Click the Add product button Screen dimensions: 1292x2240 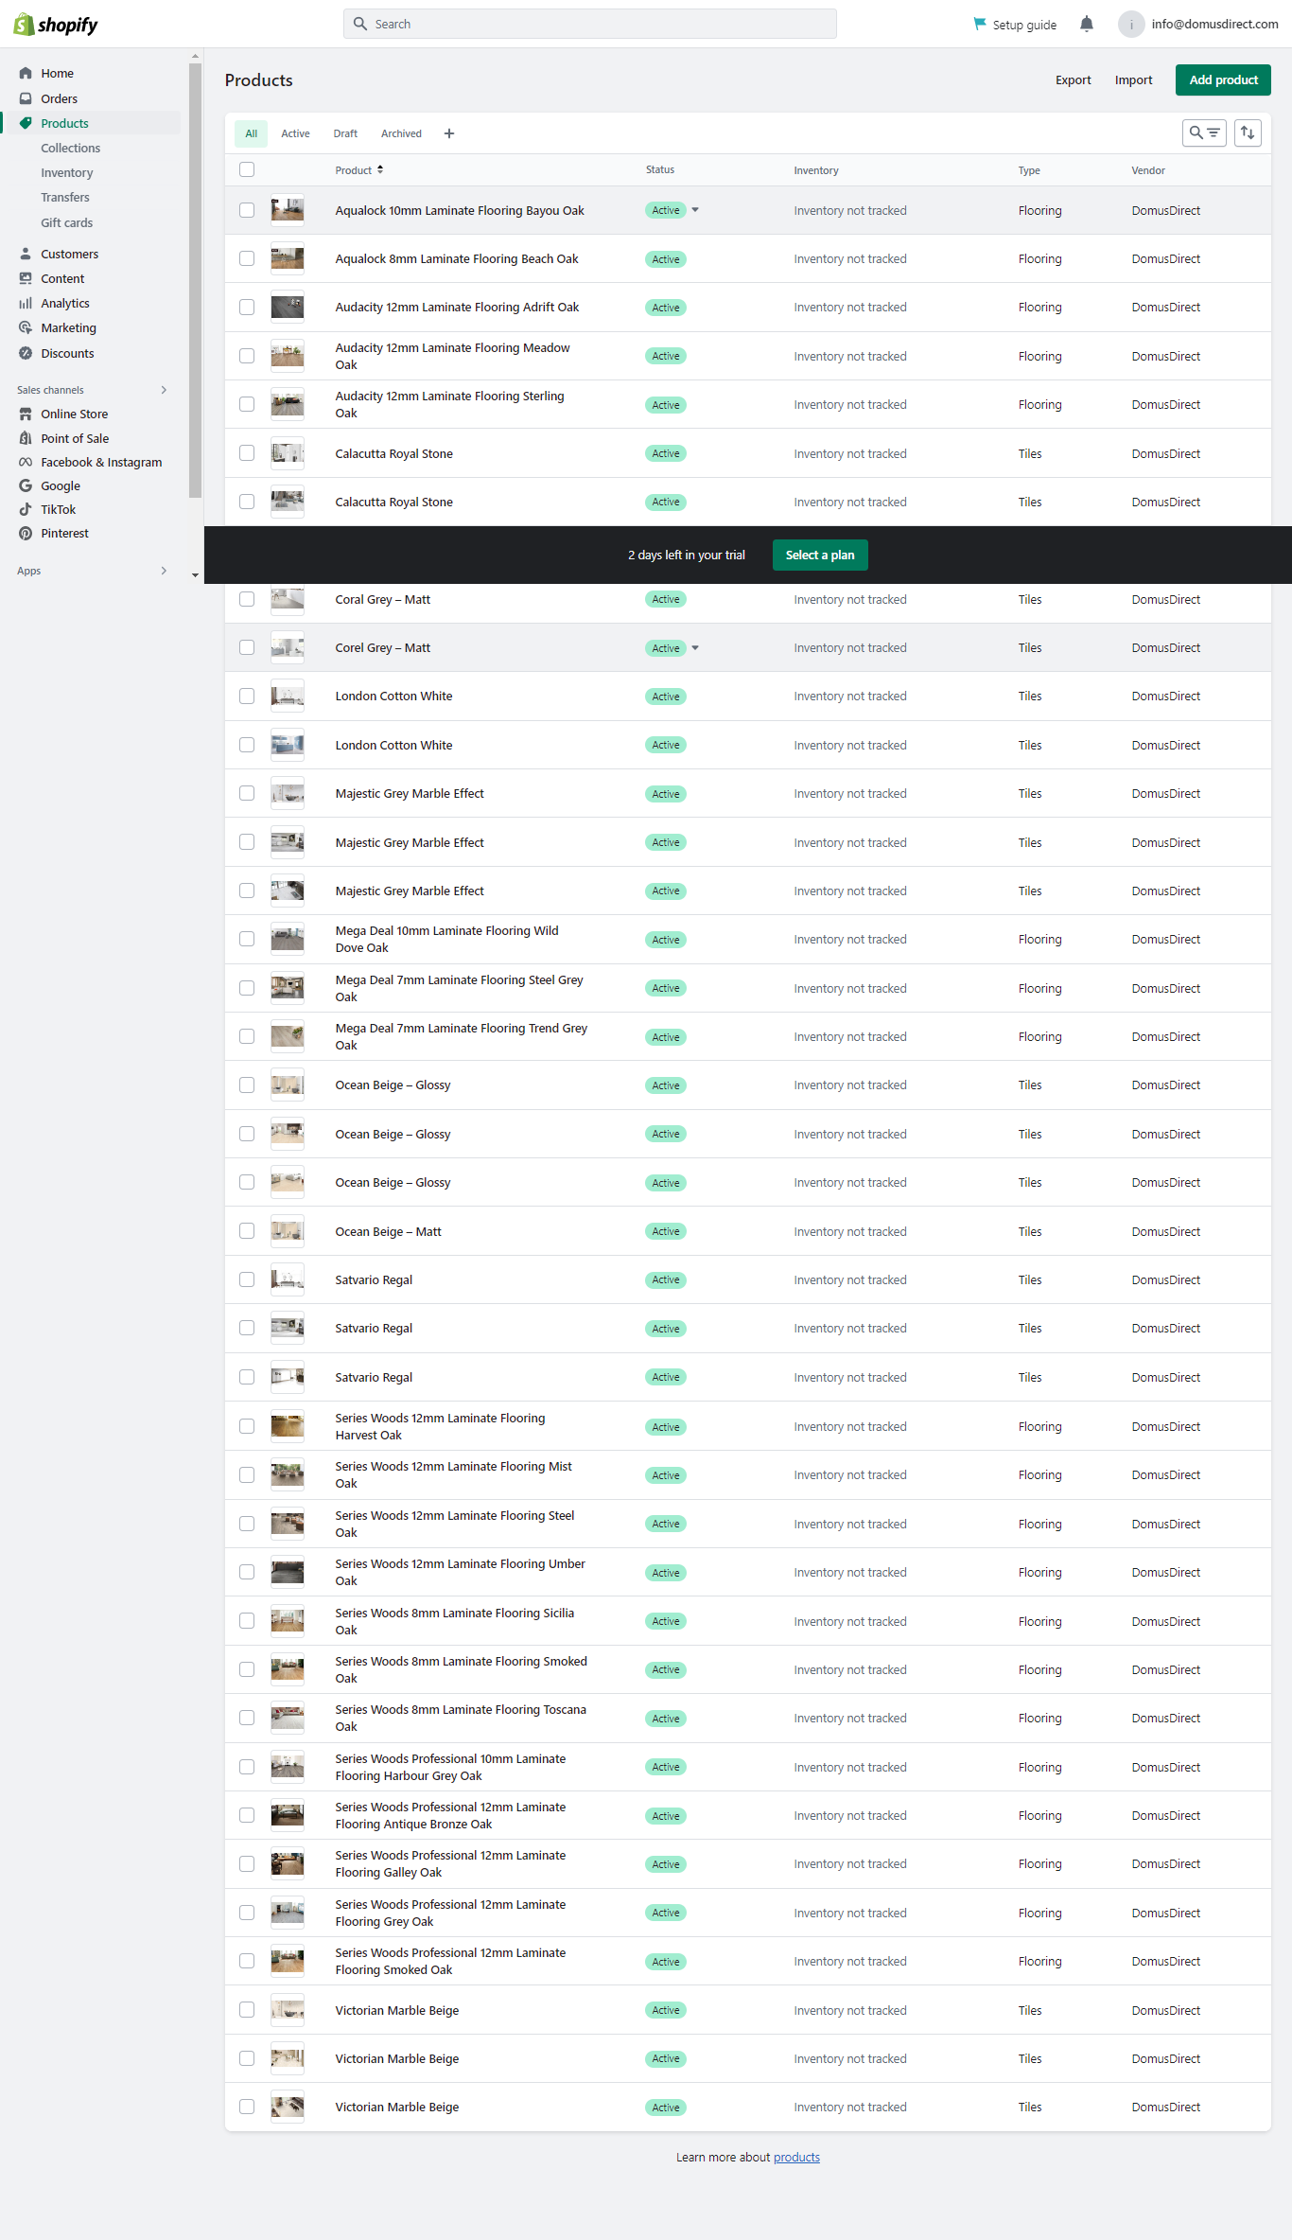coord(1222,80)
